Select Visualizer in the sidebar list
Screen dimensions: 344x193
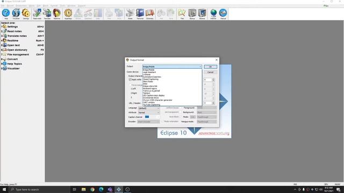(23, 69)
